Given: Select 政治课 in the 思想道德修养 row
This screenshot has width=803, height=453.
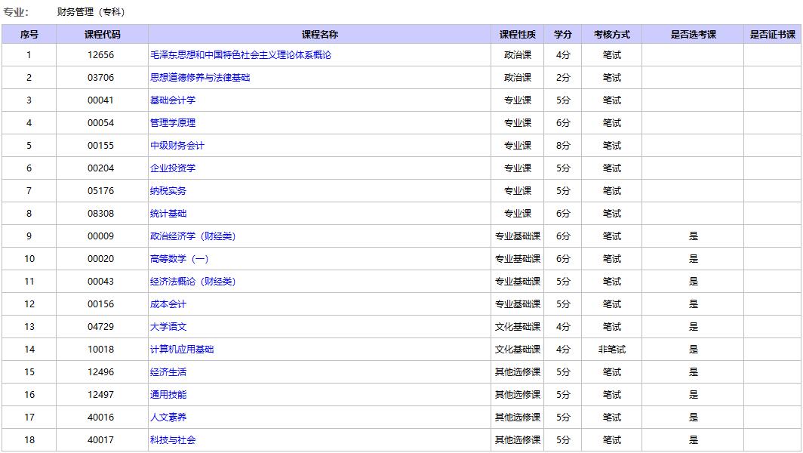Looking at the screenshot, I should [x=517, y=77].
